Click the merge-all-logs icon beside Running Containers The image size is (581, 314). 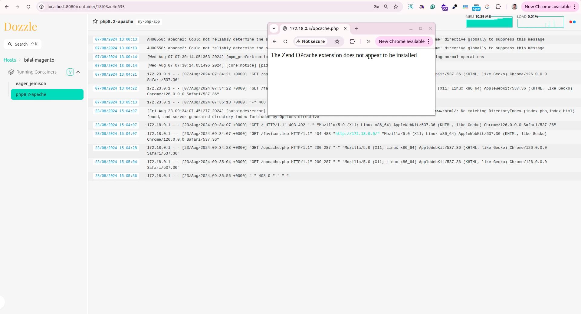pyautogui.click(x=70, y=72)
